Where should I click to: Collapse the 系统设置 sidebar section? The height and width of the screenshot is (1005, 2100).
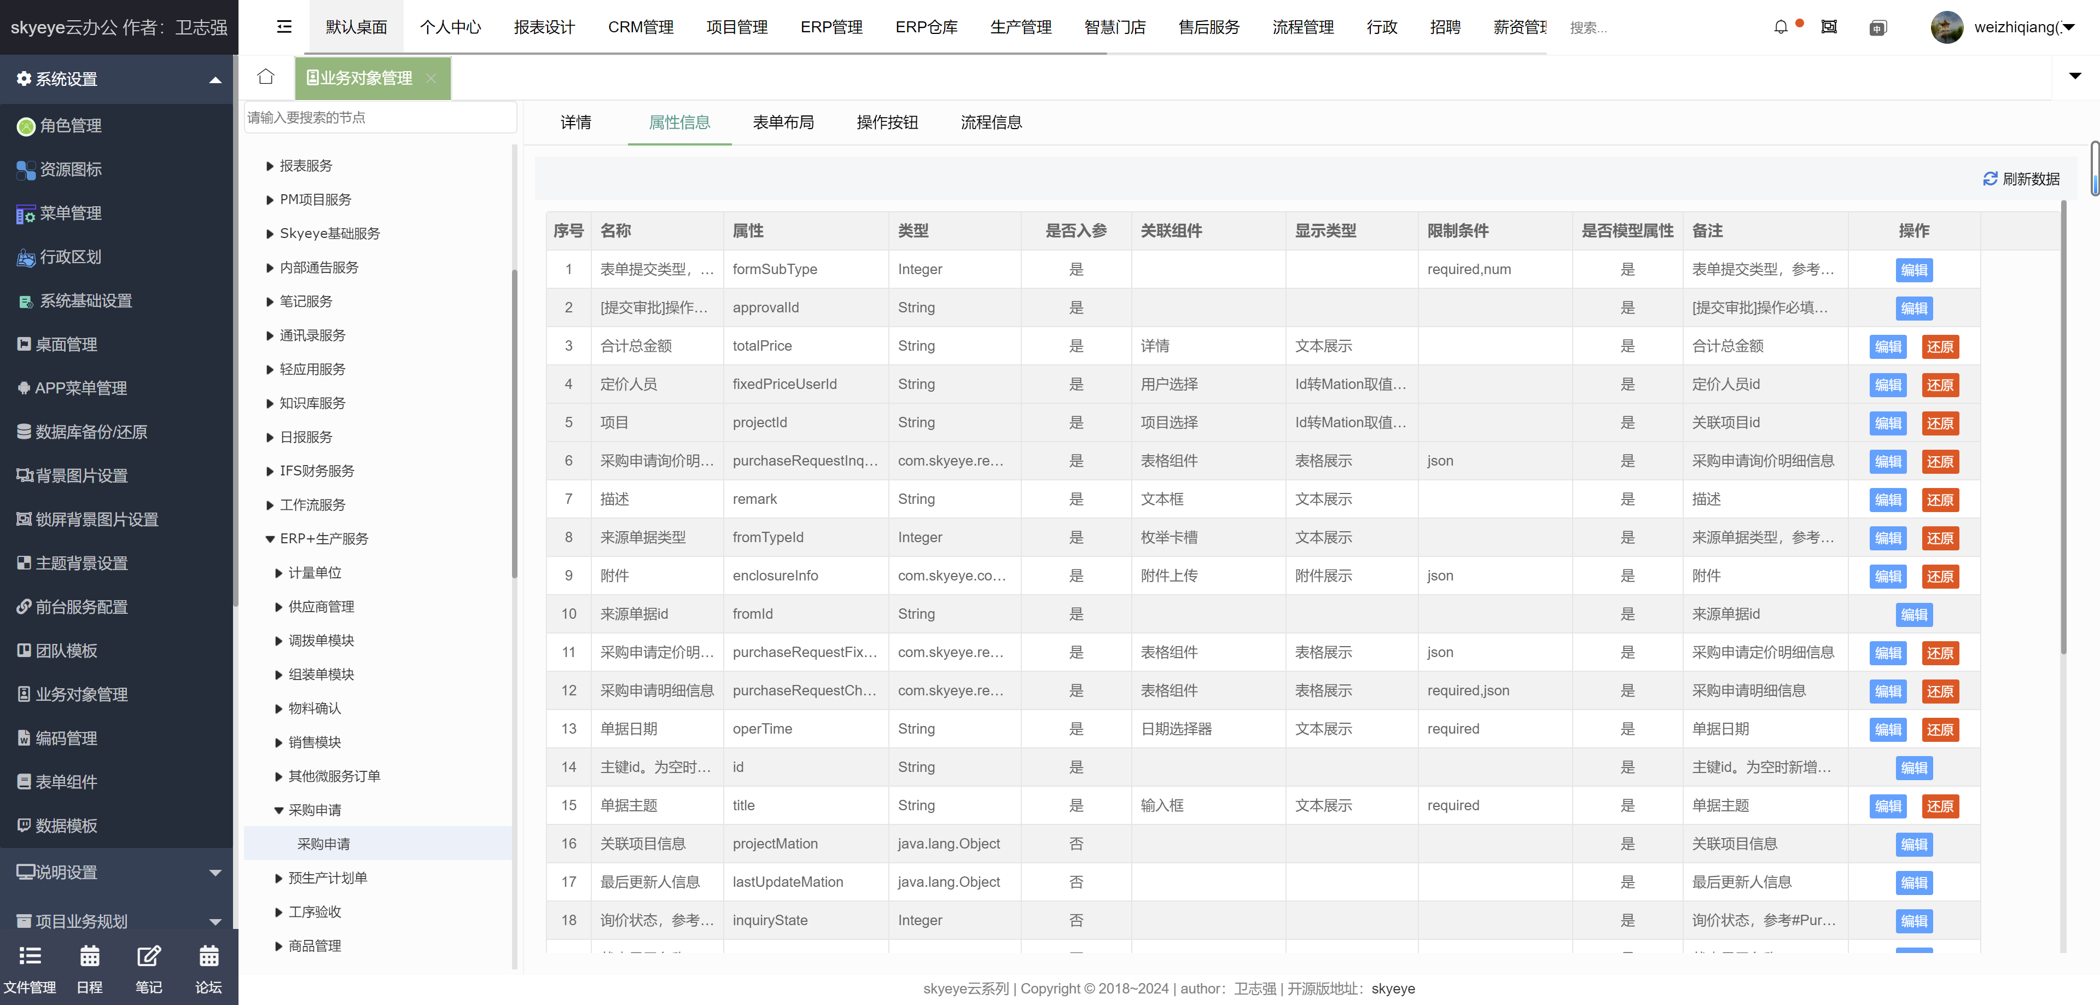(x=215, y=79)
